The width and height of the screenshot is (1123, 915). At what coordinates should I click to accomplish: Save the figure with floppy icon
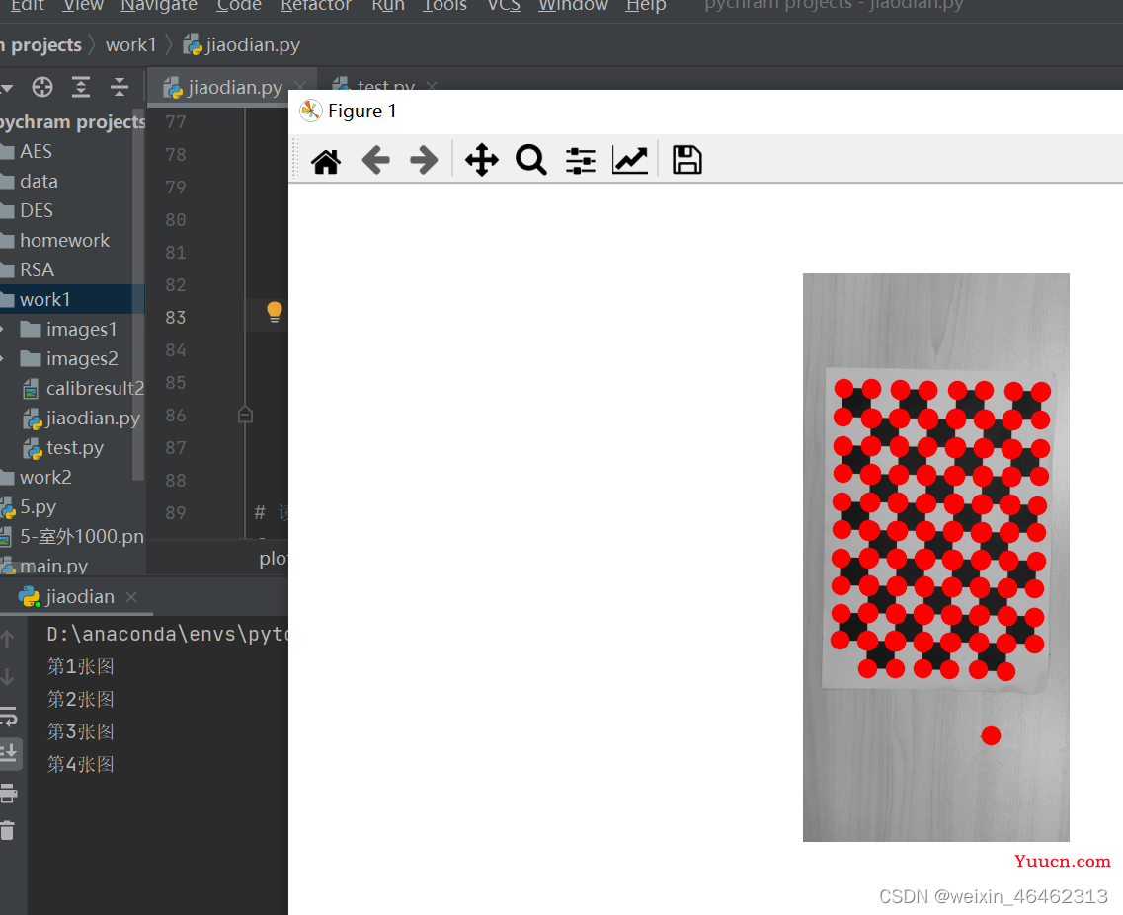686,160
